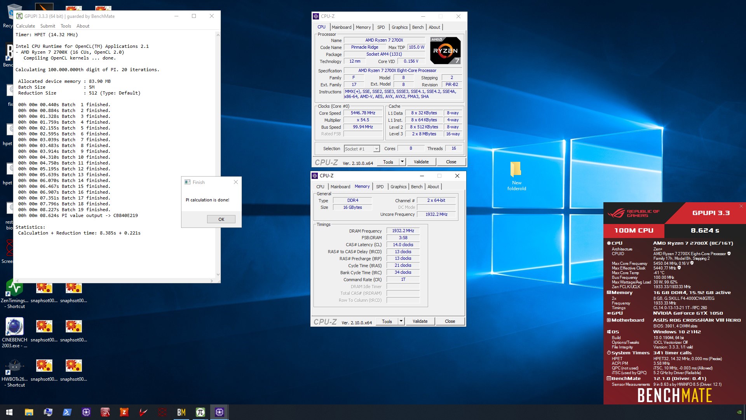Click the Republic of Gamers logo
746x420 pixels.
click(x=634, y=213)
